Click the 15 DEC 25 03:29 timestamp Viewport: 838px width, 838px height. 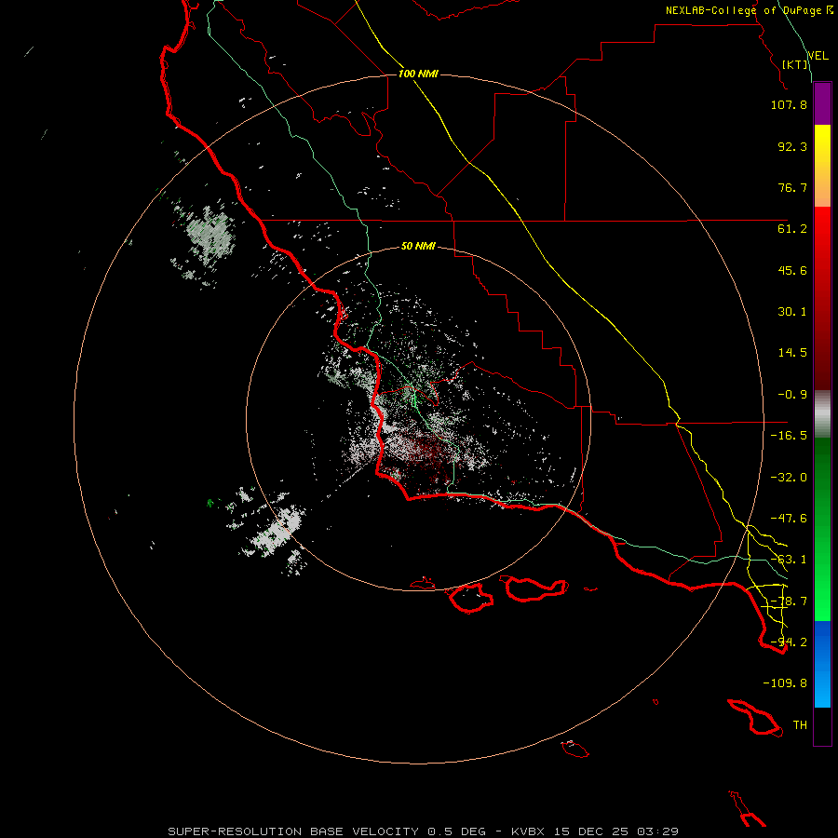pos(616,831)
